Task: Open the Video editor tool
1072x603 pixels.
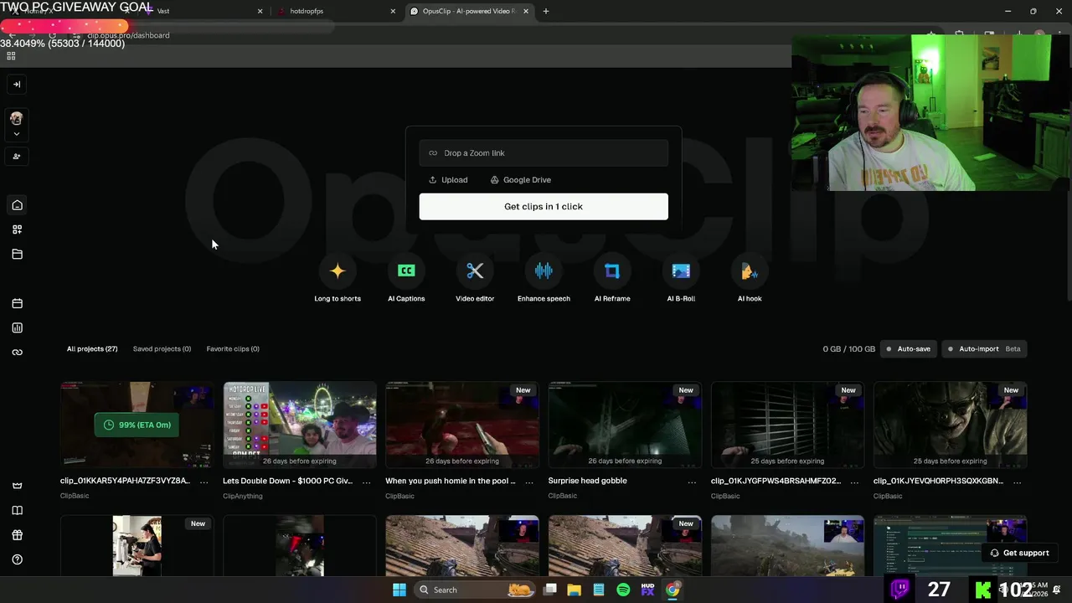Action: [x=475, y=280]
